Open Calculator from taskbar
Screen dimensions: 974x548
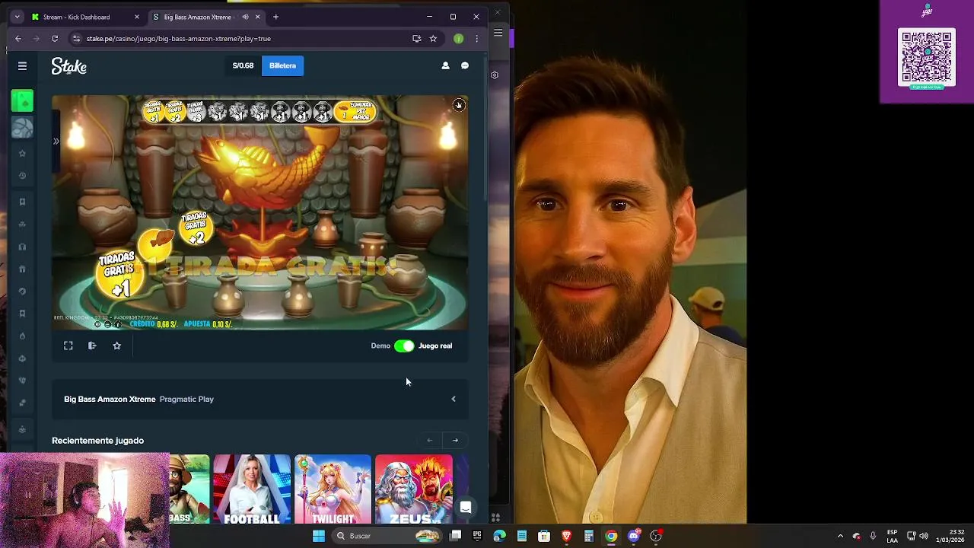(x=588, y=536)
